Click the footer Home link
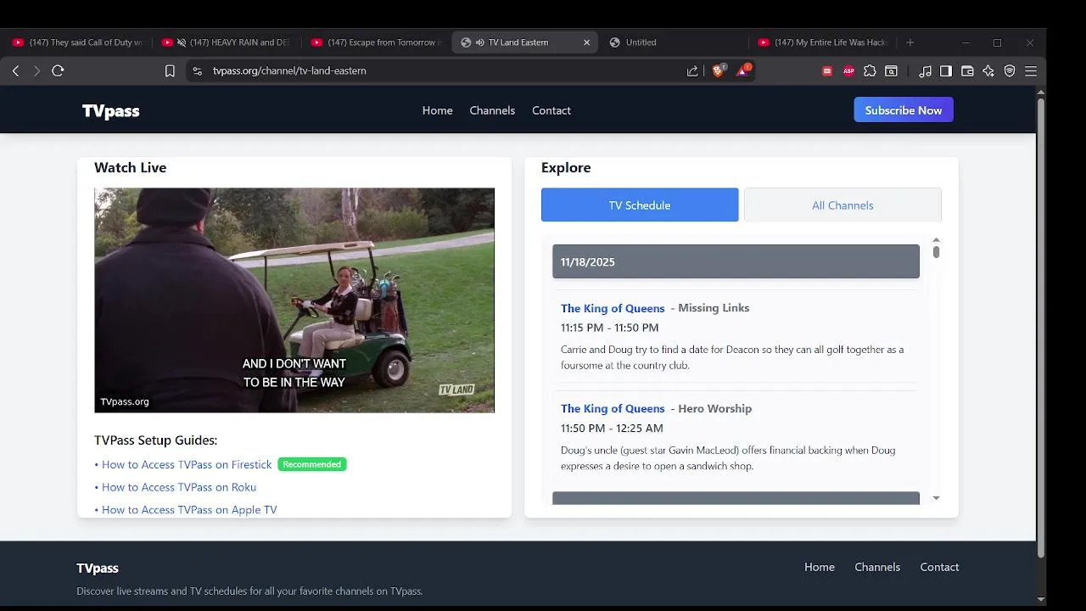This screenshot has height=611, width=1086. (820, 567)
